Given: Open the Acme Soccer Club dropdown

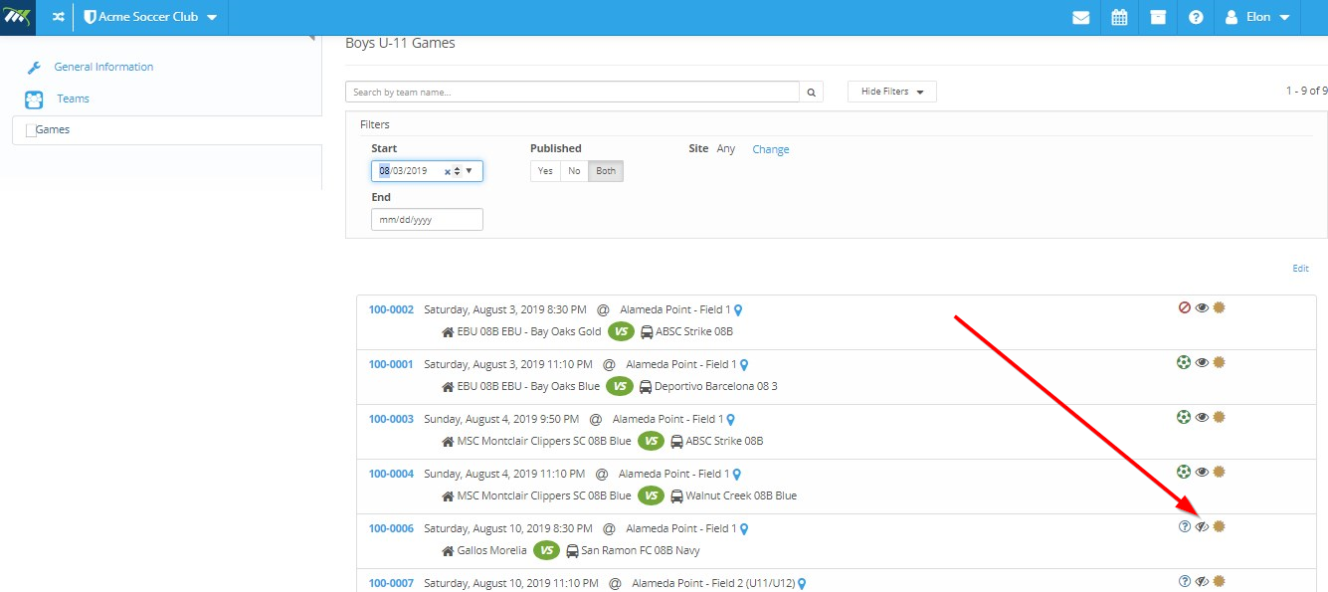Looking at the screenshot, I should 150,17.
